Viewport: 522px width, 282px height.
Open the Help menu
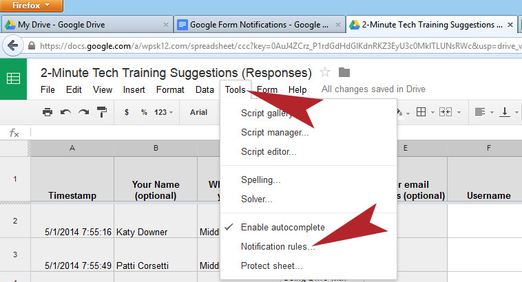[297, 90]
